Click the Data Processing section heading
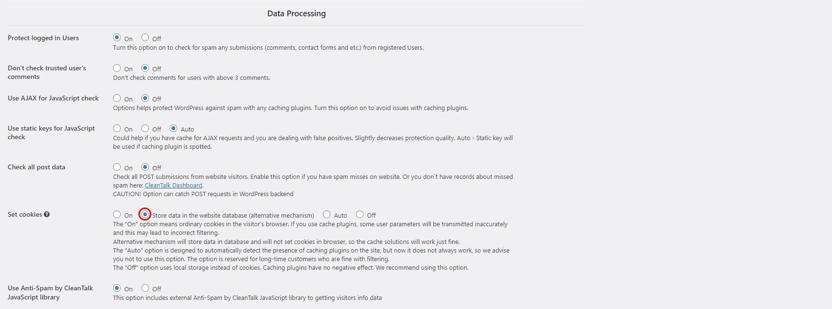Viewport: 832px width, 309px height. (x=296, y=13)
